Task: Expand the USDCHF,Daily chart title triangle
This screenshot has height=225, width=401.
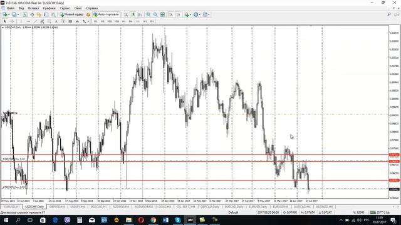Action: click(3, 27)
